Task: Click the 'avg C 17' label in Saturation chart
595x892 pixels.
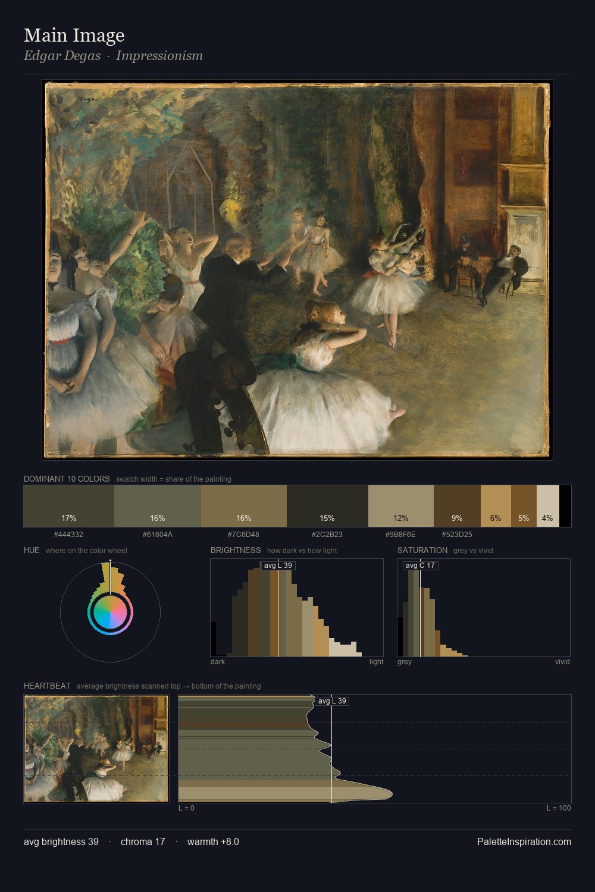Action: click(x=420, y=566)
